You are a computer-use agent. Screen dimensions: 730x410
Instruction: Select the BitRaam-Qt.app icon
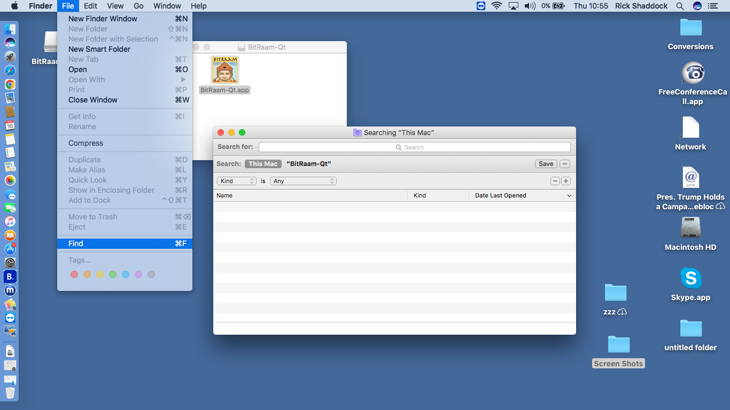(x=225, y=70)
